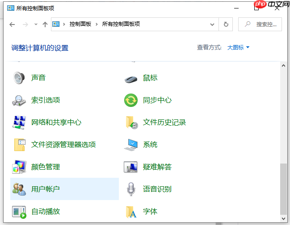
Task: Go back with the back arrow
Action: tap(12, 25)
